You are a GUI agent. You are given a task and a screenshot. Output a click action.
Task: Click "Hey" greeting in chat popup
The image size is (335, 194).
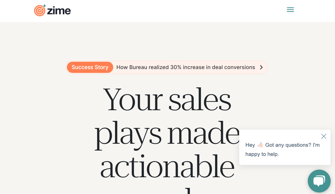coord(250,145)
